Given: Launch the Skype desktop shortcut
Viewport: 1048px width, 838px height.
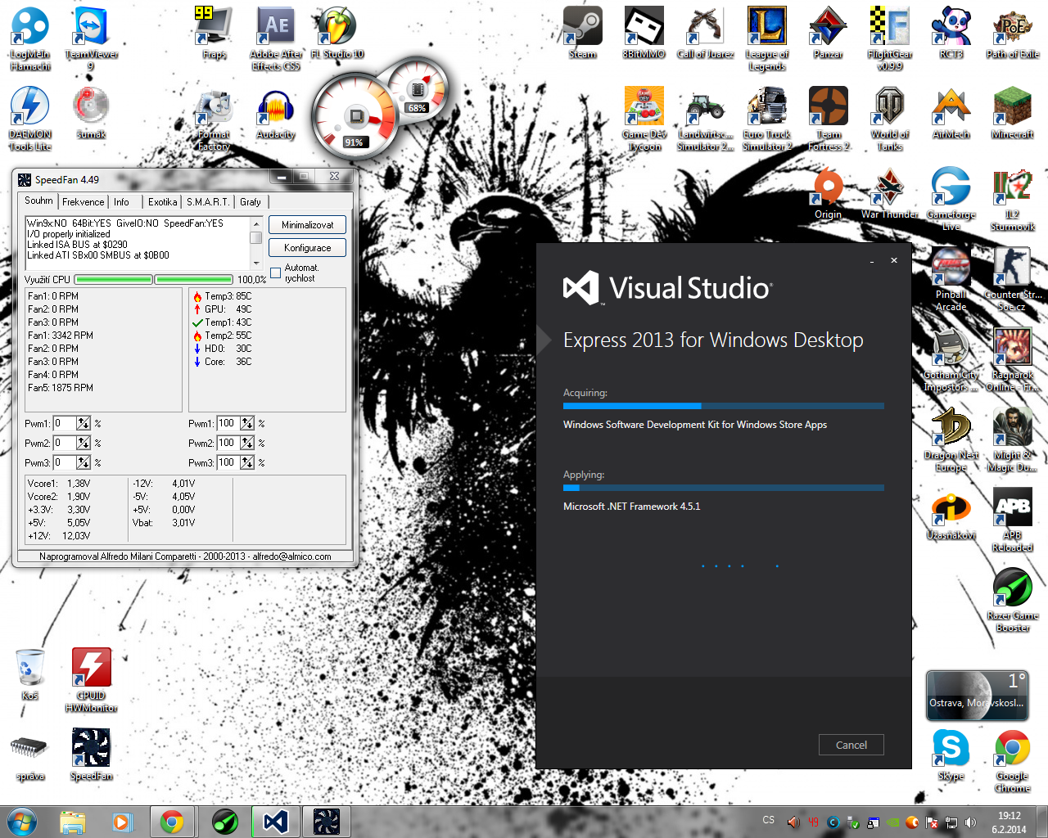Looking at the screenshot, I should 951,755.
